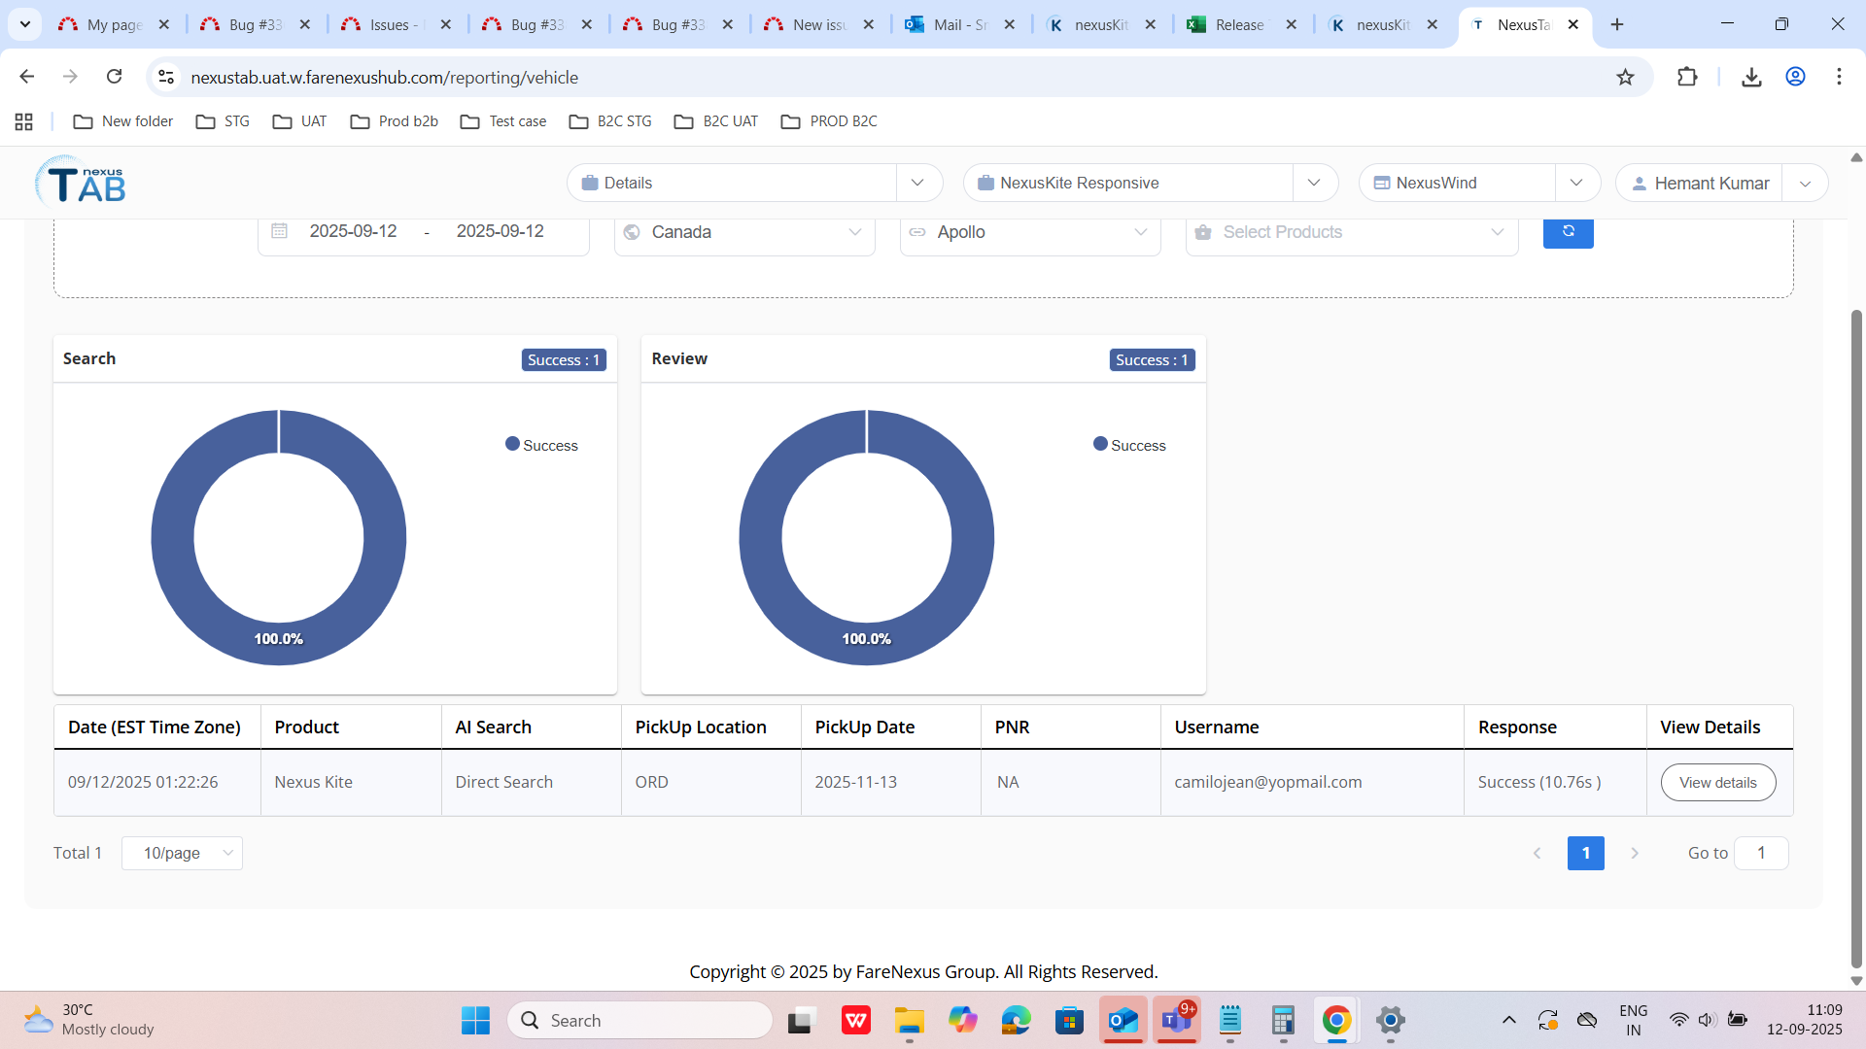Go back to previous page
Viewport: 1866px width, 1049px height.
point(27,77)
